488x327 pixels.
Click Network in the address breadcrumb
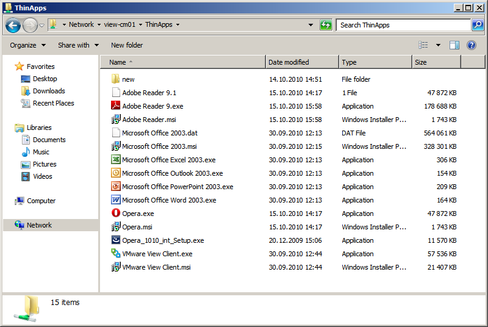pyautogui.click(x=81, y=24)
